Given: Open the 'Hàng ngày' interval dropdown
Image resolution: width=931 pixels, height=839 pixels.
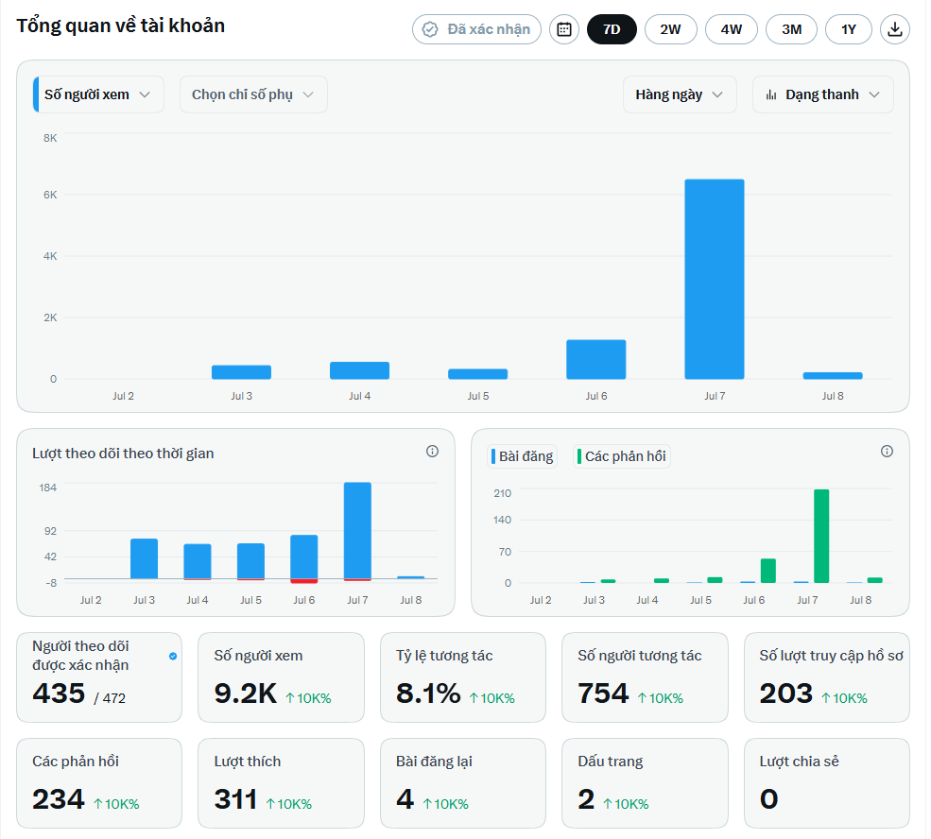Looking at the screenshot, I should [x=680, y=94].
